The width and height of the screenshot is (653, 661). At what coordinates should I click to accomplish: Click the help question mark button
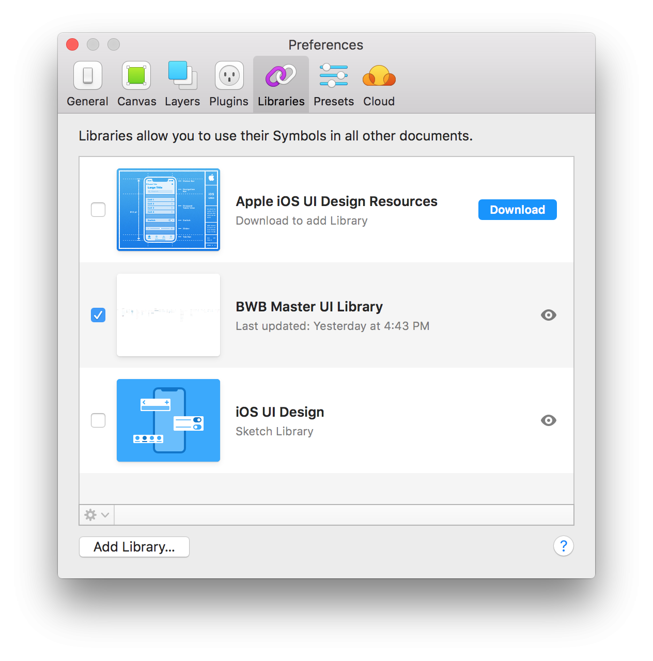(x=563, y=546)
